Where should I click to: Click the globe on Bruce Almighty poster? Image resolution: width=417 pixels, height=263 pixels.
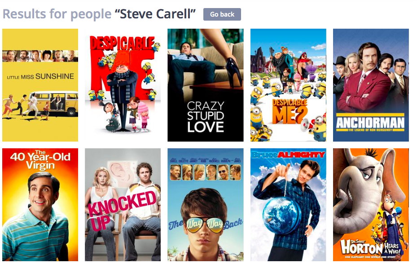[281, 216]
